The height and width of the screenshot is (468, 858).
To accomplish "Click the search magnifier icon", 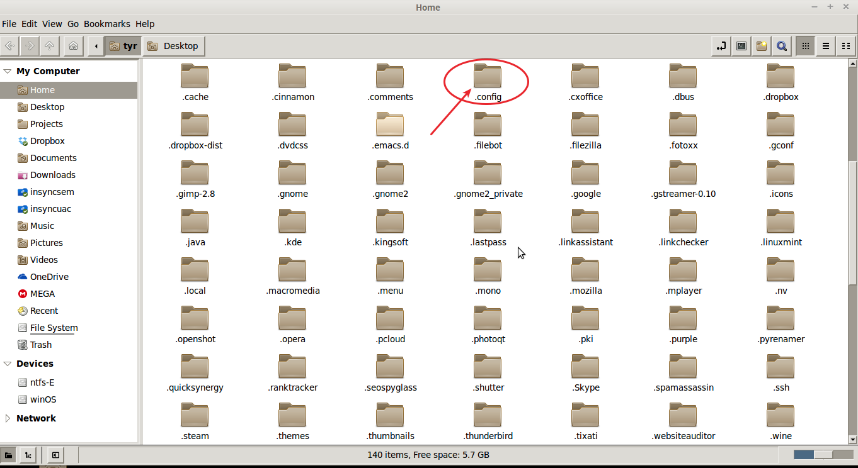I will pyautogui.click(x=782, y=46).
